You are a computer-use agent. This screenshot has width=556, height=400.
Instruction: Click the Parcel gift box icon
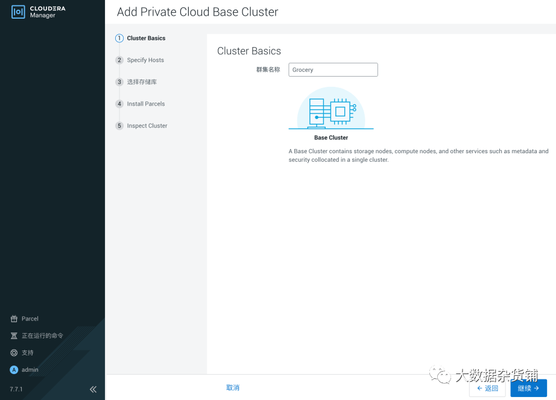(14, 319)
